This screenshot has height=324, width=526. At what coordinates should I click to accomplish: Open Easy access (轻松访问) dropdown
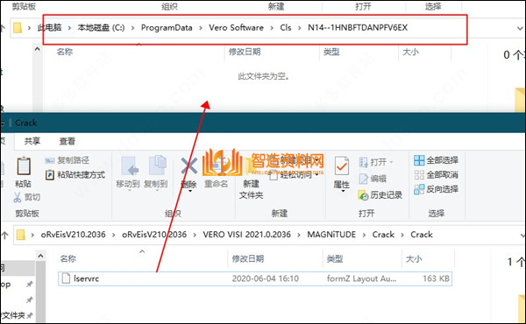(295, 175)
